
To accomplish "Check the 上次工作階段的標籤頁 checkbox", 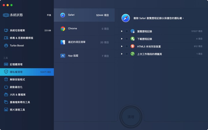I will [127, 54].
